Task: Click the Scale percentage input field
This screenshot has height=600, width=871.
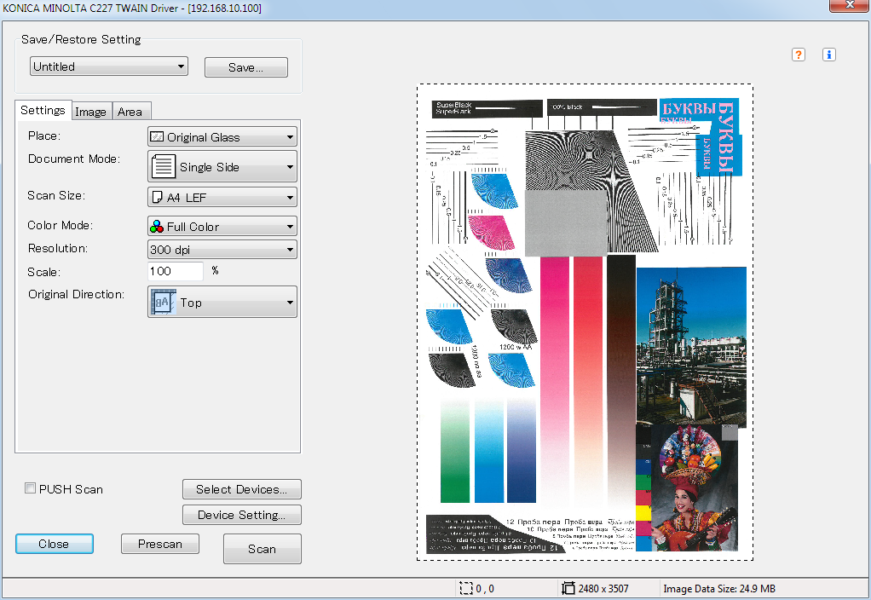Action: [x=176, y=271]
